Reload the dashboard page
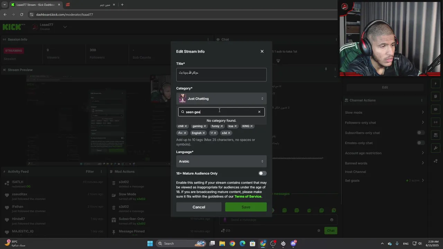Viewport: 443px width, 249px height. 21,15
